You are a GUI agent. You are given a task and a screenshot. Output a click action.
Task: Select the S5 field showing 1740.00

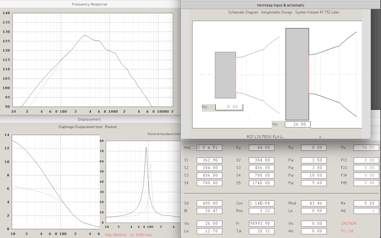tap(262, 183)
